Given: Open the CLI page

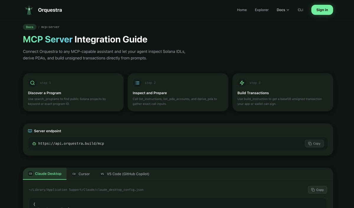Looking at the screenshot, I should (x=300, y=10).
